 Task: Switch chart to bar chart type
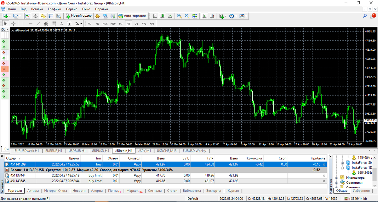pyautogui.click(x=155, y=16)
